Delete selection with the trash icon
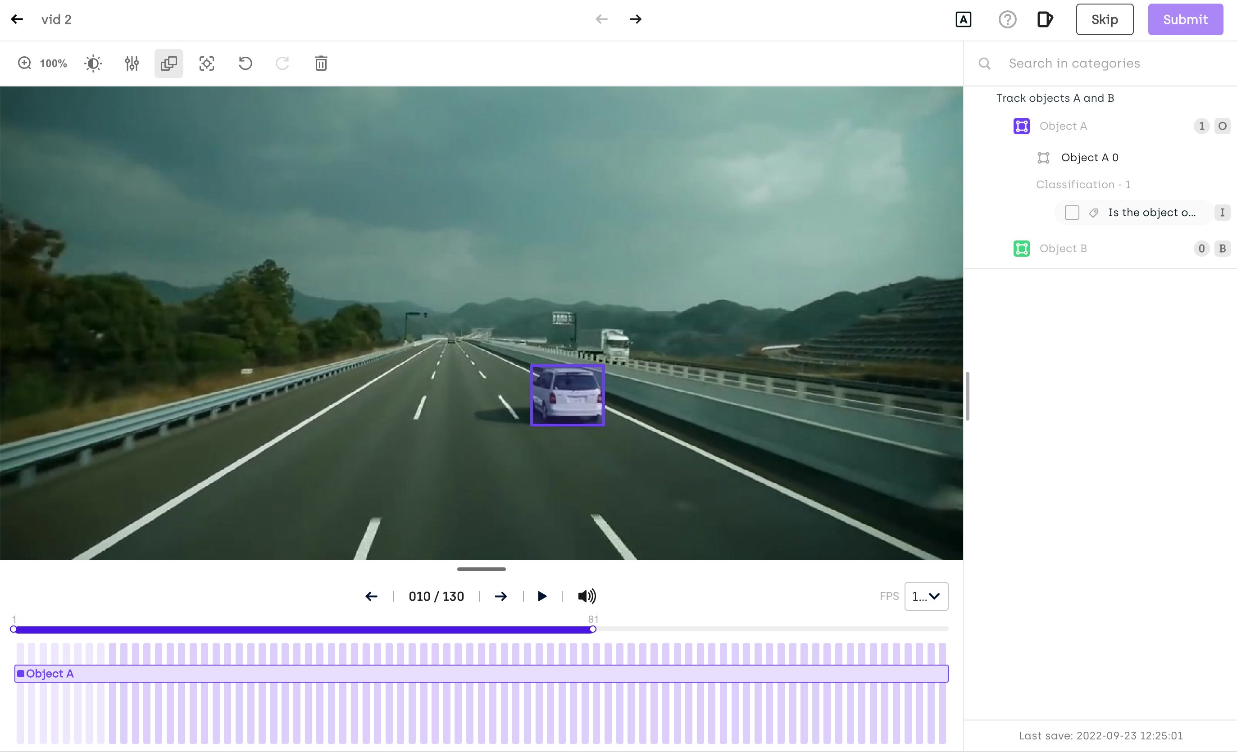 [321, 63]
